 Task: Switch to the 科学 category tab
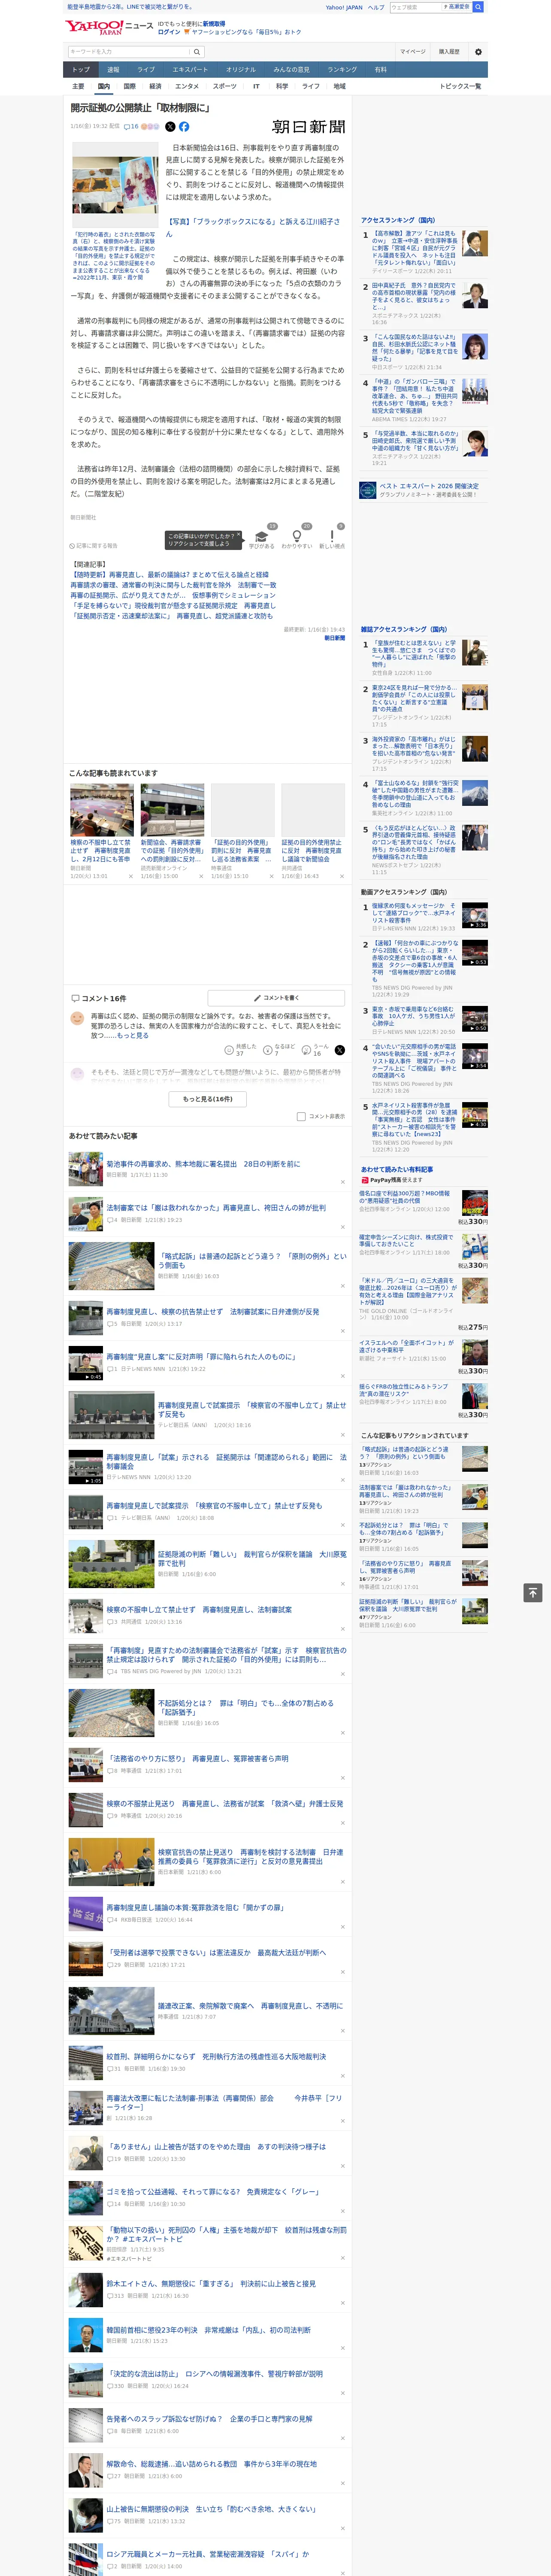282,86
